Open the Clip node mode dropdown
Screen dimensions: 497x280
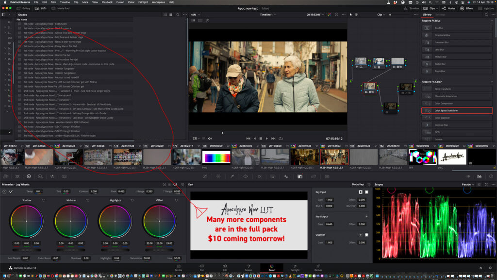pyautogui.click(x=381, y=15)
